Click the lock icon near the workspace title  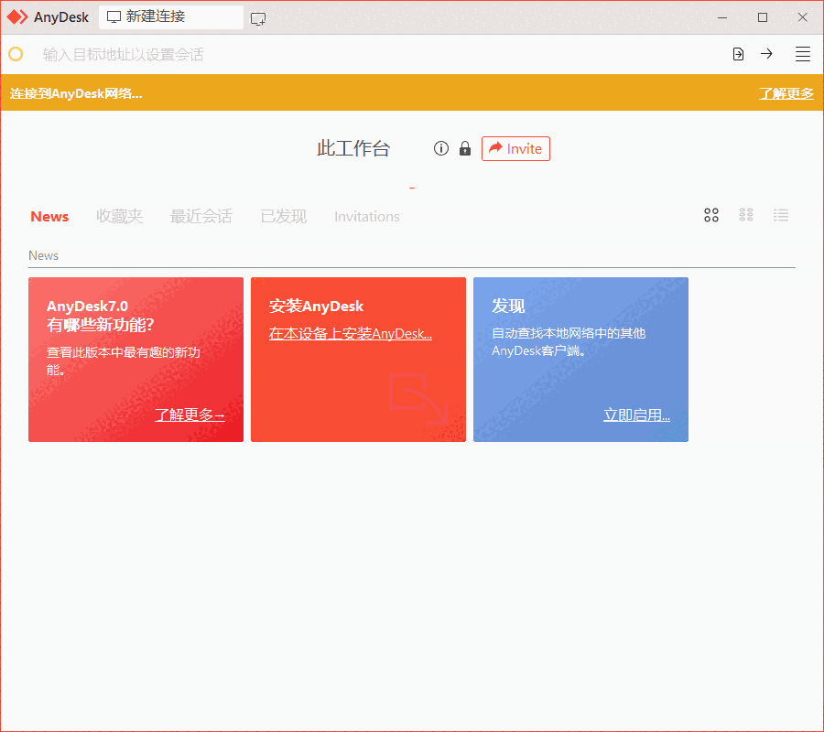464,148
